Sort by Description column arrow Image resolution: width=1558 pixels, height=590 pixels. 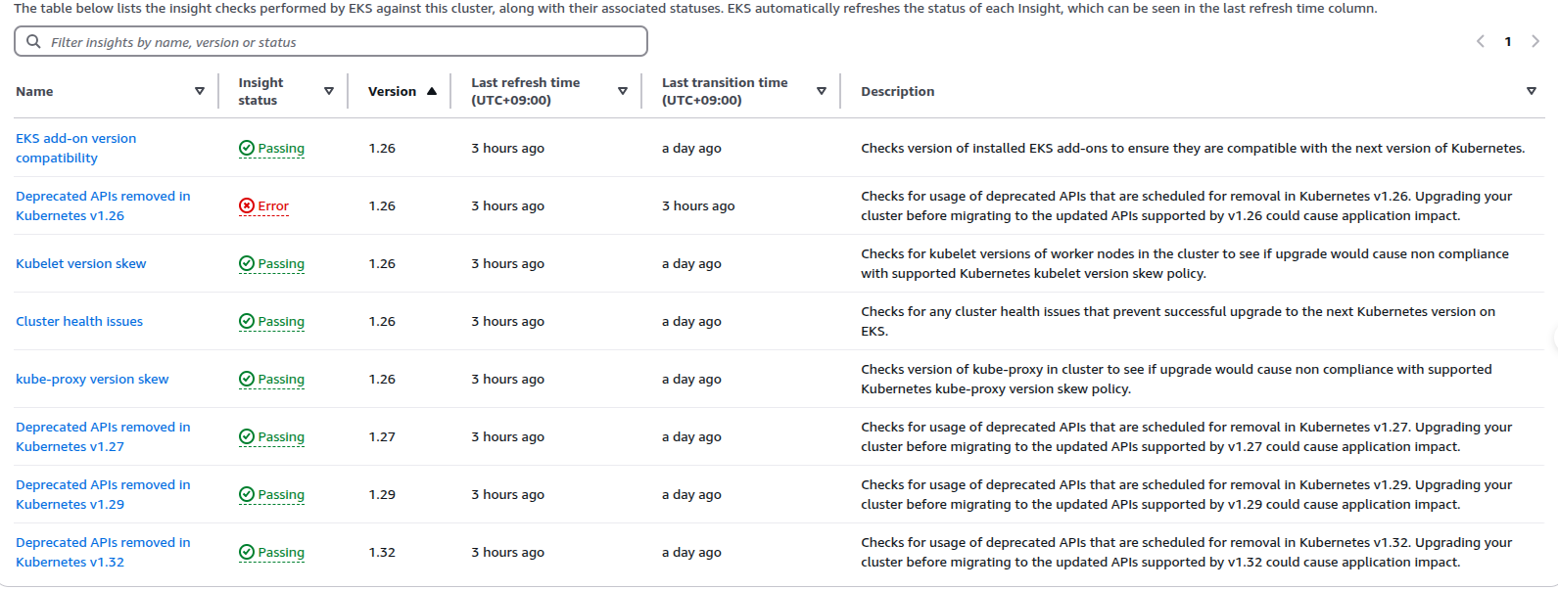1532,91
